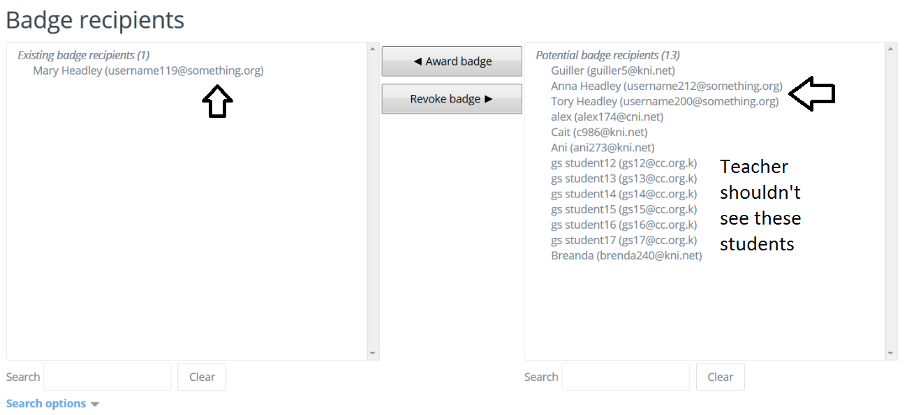Clear the potential recipients search
This screenshot has height=415, width=907.
[x=720, y=377]
